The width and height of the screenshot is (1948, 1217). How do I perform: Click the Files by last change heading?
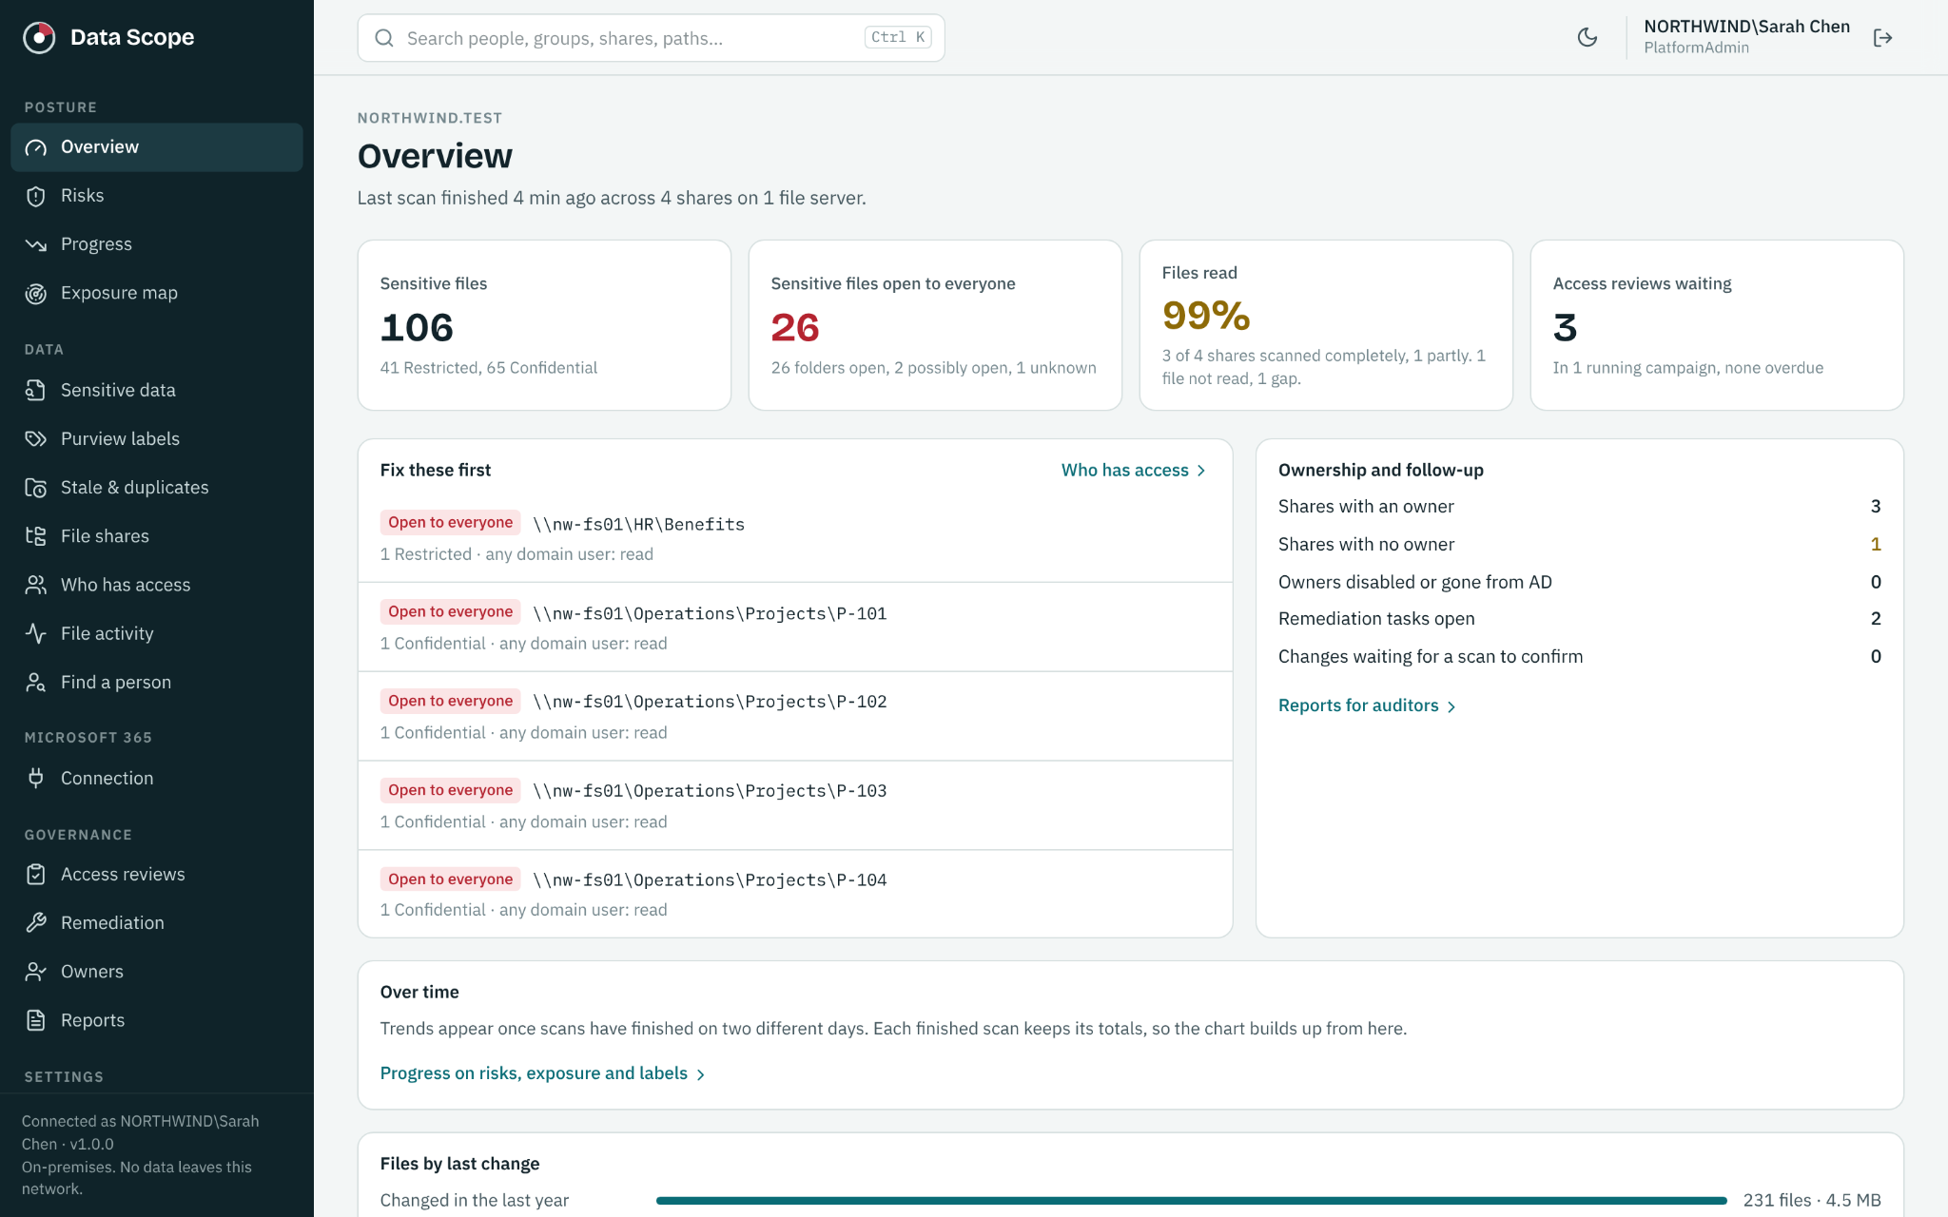click(x=459, y=1164)
